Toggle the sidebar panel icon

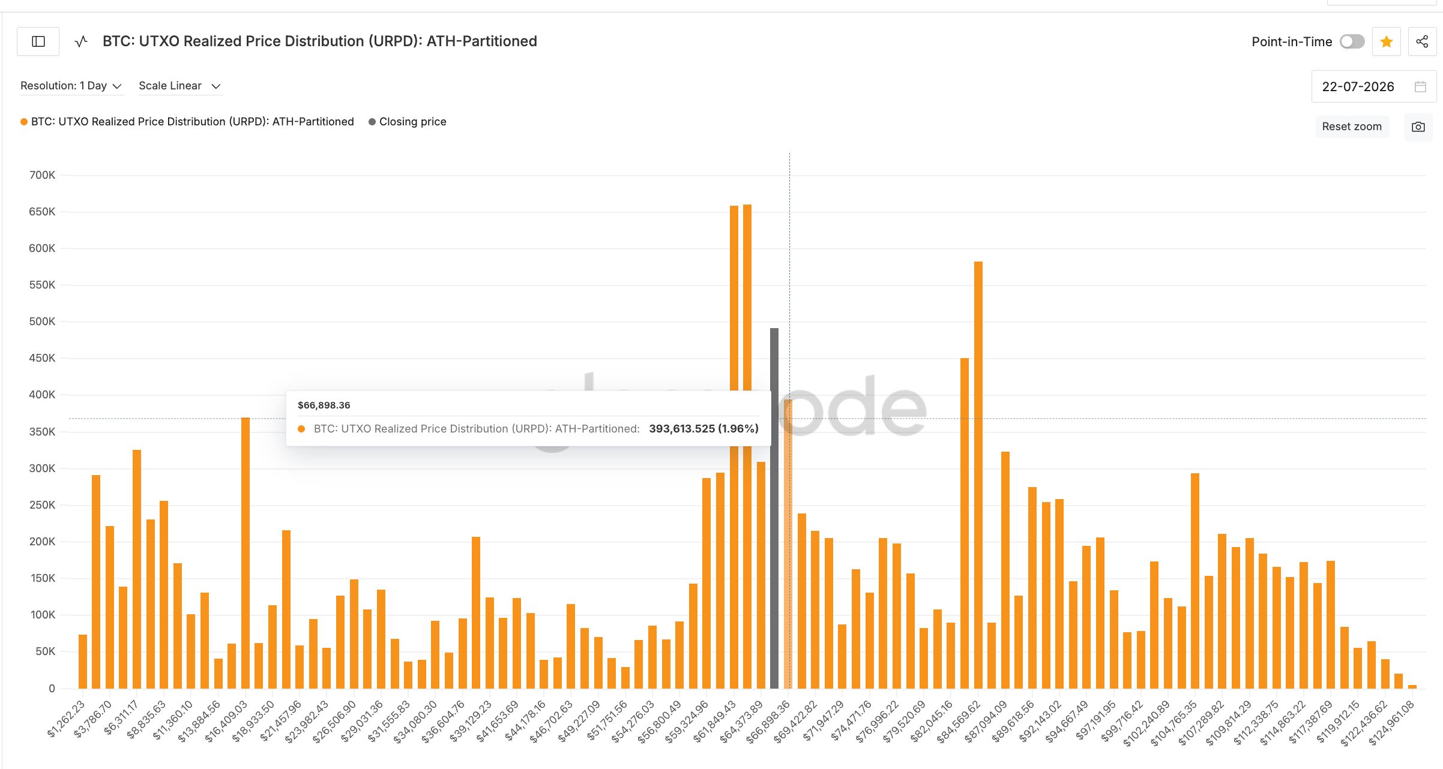point(38,41)
